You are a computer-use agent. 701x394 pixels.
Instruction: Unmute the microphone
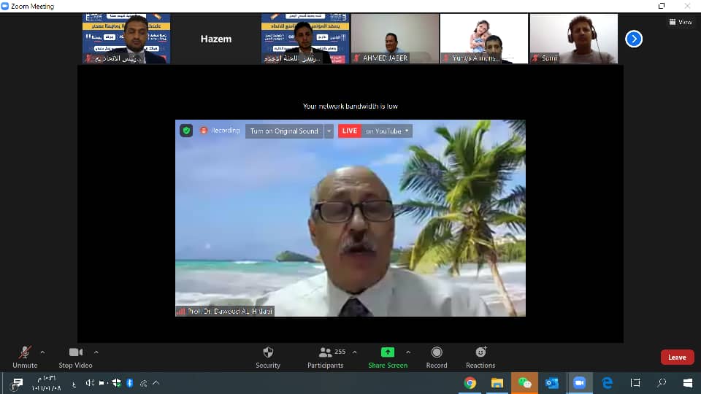tap(25, 352)
